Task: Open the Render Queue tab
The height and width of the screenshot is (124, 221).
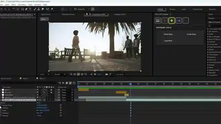Action: click(x=6, y=79)
